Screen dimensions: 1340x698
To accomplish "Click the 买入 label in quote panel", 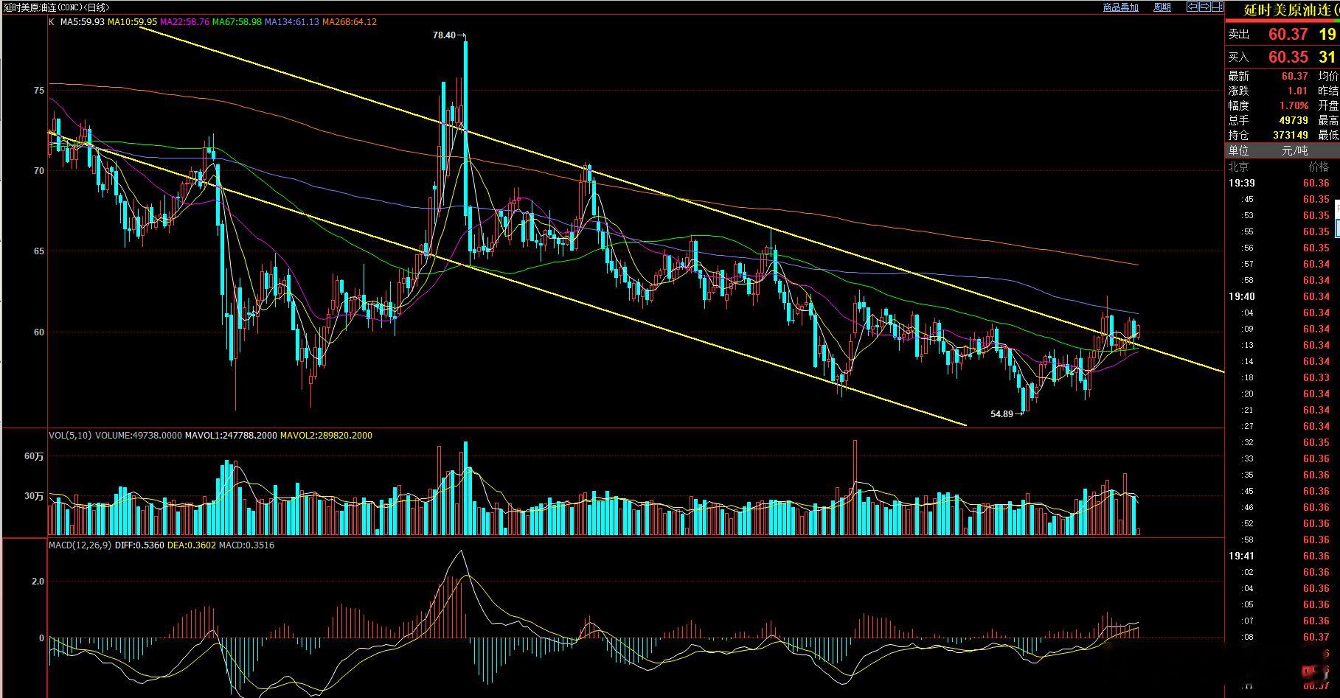I will click(x=1239, y=57).
